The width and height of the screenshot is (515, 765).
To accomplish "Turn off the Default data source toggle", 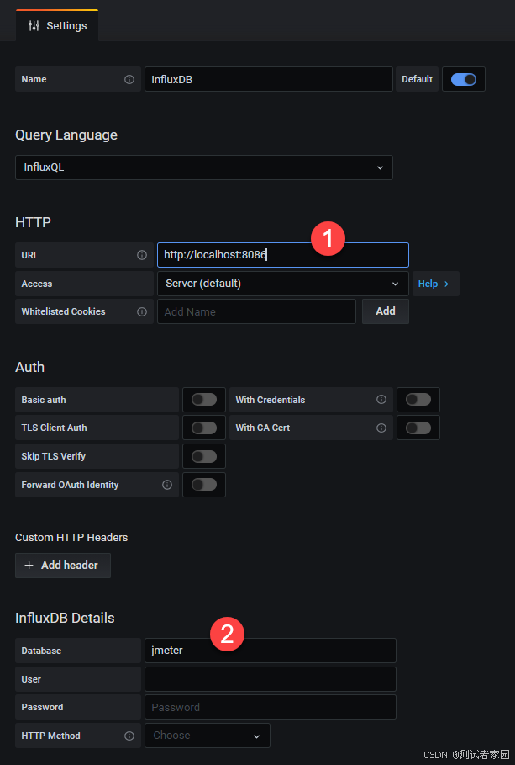I will 464,79.
